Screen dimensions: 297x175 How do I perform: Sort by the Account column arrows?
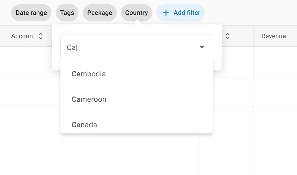coord(41,36)
